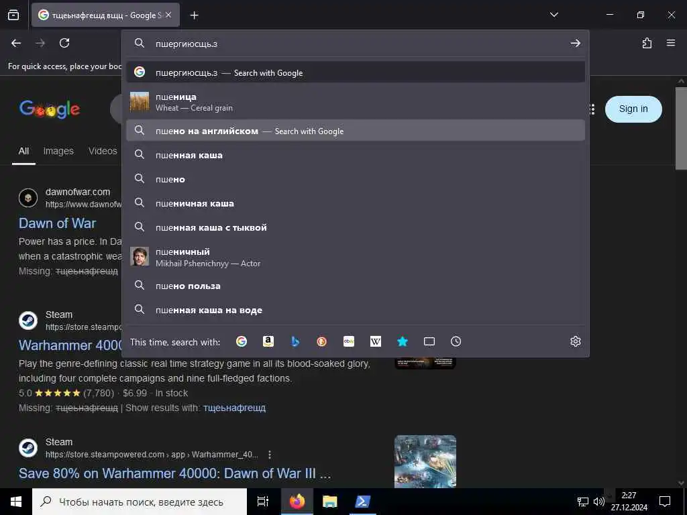The width and height of the screenshot is (687, 515).
Task: Click the Google logo on the page
Action: pyautogui.click(x=50, y=109)
